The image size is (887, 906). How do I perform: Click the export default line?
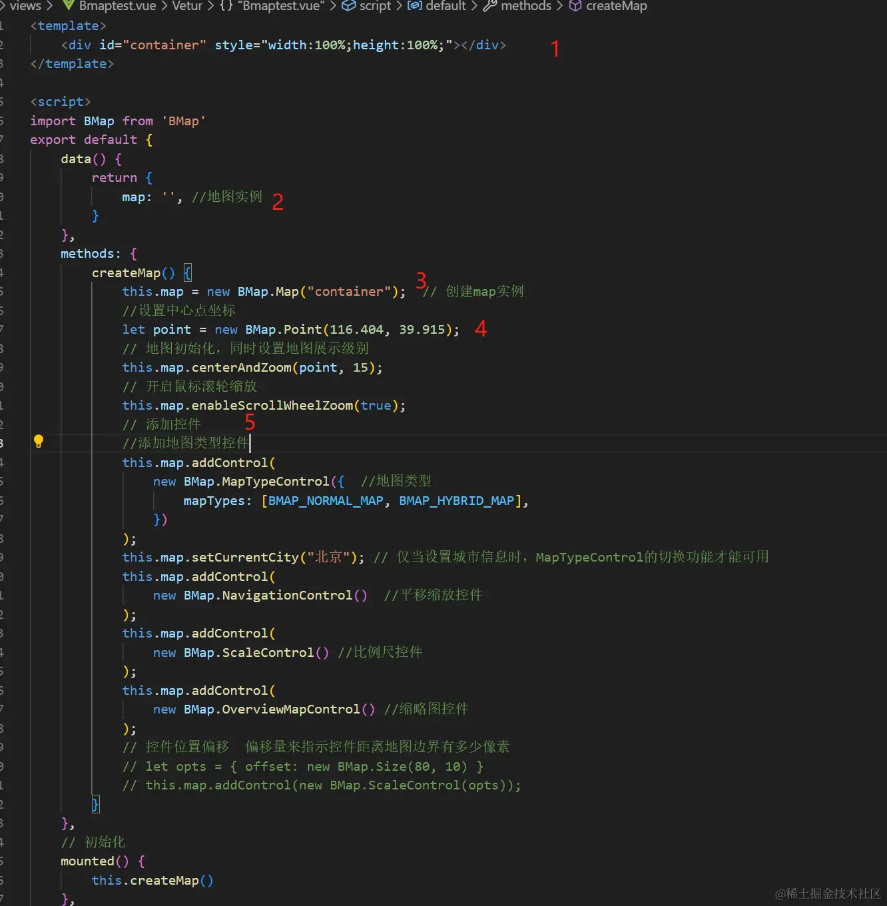[91, 140]
